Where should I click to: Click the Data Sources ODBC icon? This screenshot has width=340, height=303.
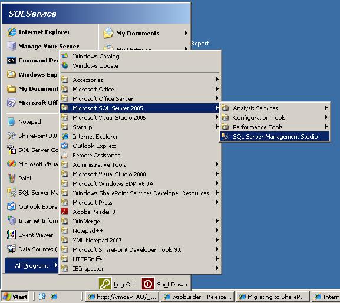(12, 249)
